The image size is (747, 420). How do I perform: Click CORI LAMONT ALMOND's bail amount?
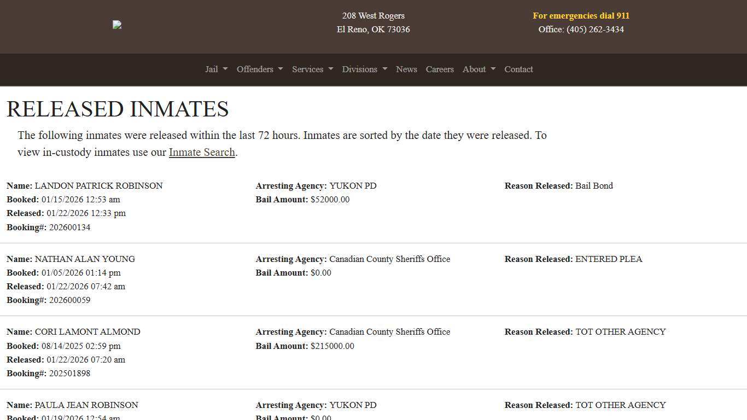332,346
